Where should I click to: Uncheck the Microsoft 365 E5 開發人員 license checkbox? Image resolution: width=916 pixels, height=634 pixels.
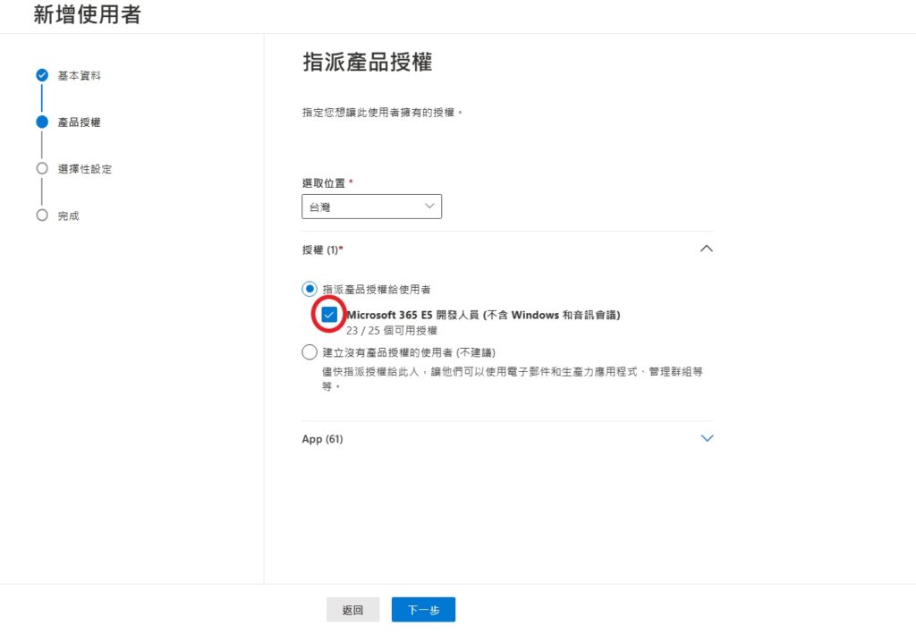click(x=329, y=315)
